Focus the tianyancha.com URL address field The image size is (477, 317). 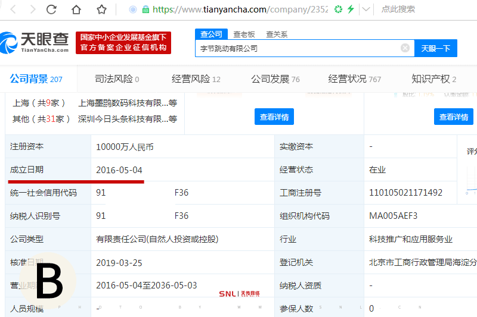tap(240, 10)
